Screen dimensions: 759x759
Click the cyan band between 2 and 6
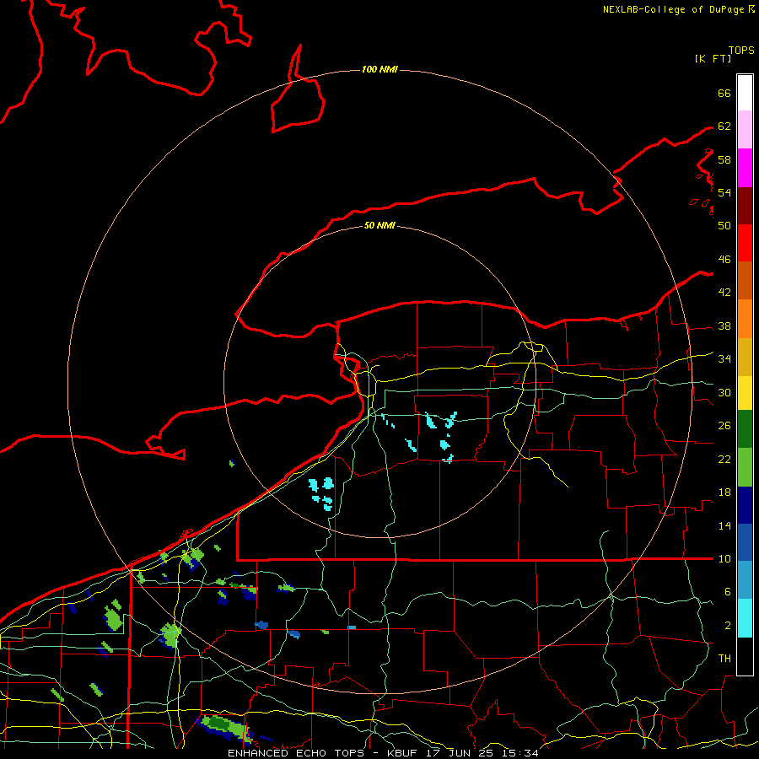point(745,618)
